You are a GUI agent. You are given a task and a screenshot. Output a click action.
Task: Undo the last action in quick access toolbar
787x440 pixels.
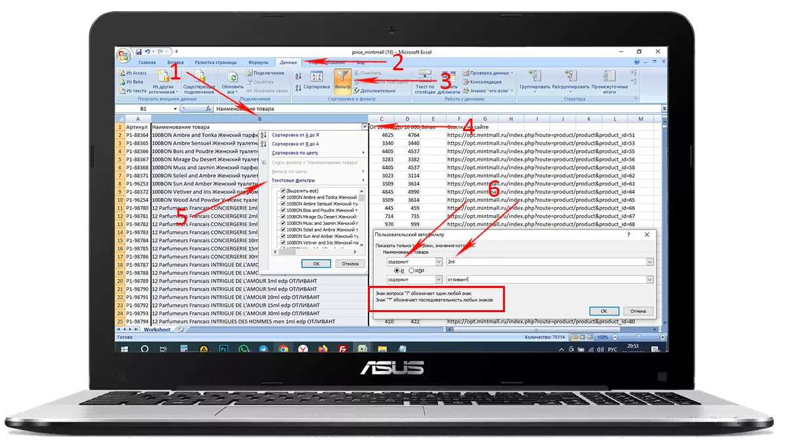(x=147, y=51)
